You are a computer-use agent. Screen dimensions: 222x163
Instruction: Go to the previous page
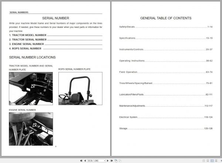point(85,160)
